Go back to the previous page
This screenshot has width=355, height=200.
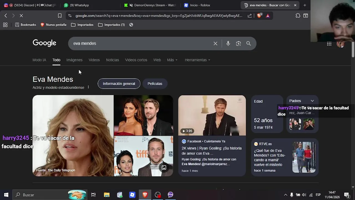pos(6,16)
